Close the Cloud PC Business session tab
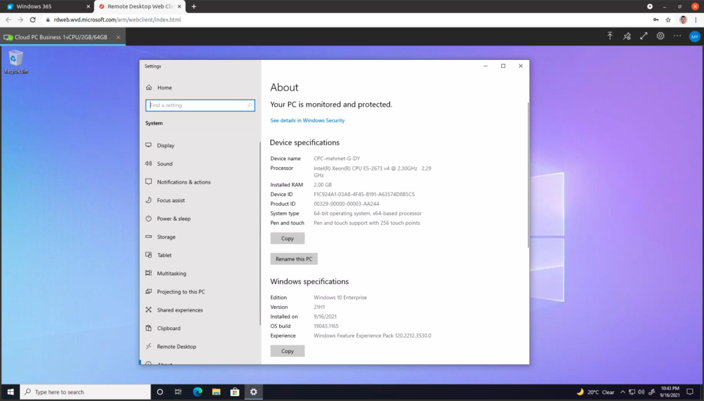 (118, 37)
